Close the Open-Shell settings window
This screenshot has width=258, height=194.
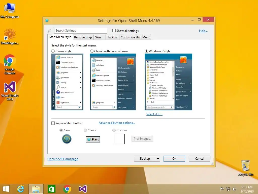(x=208, y=20)
